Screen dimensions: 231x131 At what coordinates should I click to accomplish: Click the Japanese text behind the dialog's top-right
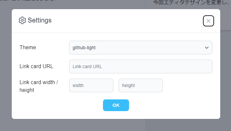(191, 3)
